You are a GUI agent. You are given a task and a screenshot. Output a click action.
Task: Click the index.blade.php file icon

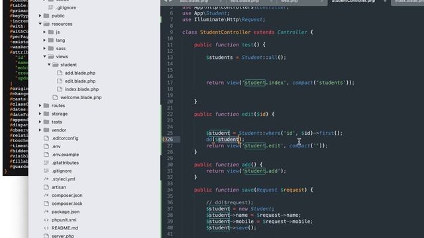pyautogui.click(x=60, y=89)
